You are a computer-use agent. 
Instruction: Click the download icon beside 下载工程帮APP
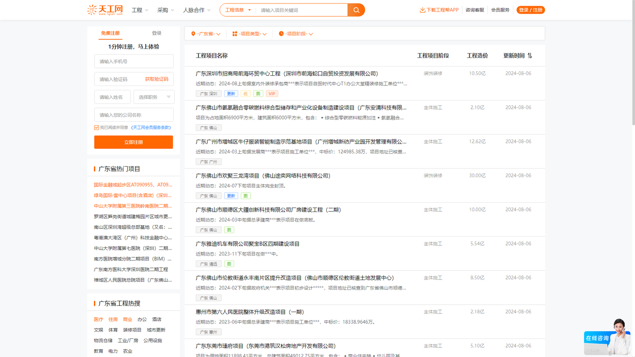(422, 10)
